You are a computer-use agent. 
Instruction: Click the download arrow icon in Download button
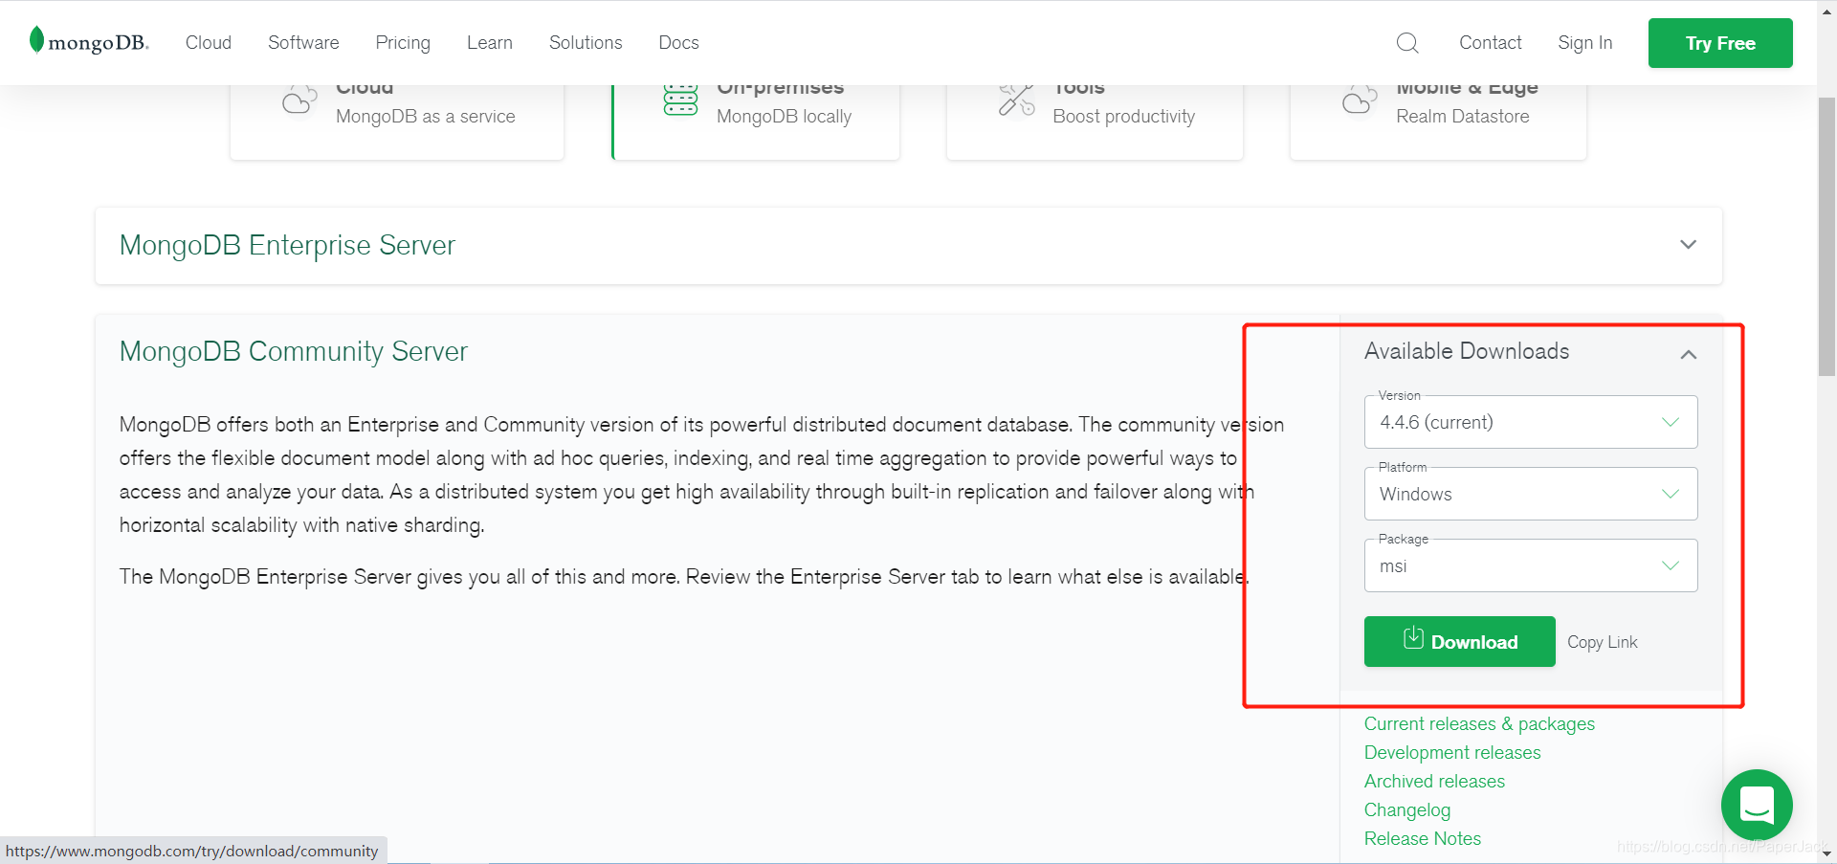click(1413, 638)
